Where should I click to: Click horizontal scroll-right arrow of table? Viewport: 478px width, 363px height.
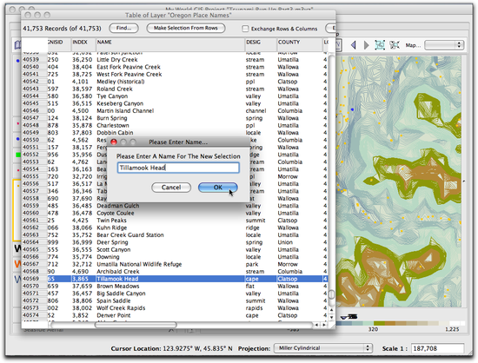(x=324, y=325)
